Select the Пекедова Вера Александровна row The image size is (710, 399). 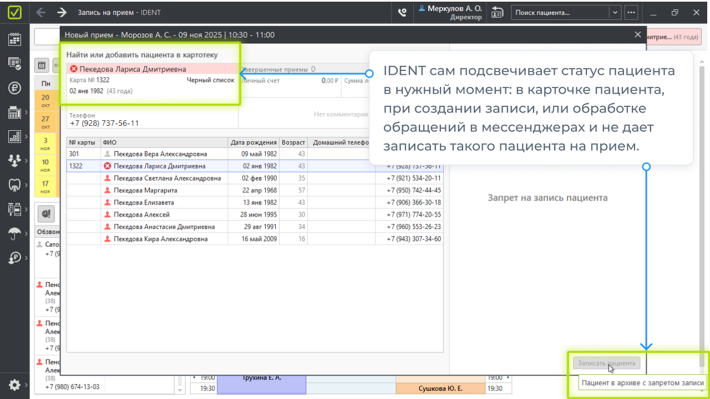pyautogui.click(x=160, y=154)
